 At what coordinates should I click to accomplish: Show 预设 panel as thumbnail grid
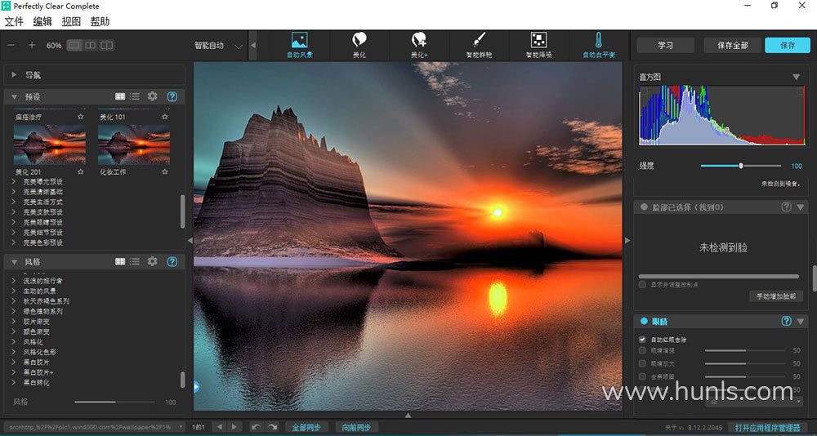pyautogui.click(x=120, y=96)
